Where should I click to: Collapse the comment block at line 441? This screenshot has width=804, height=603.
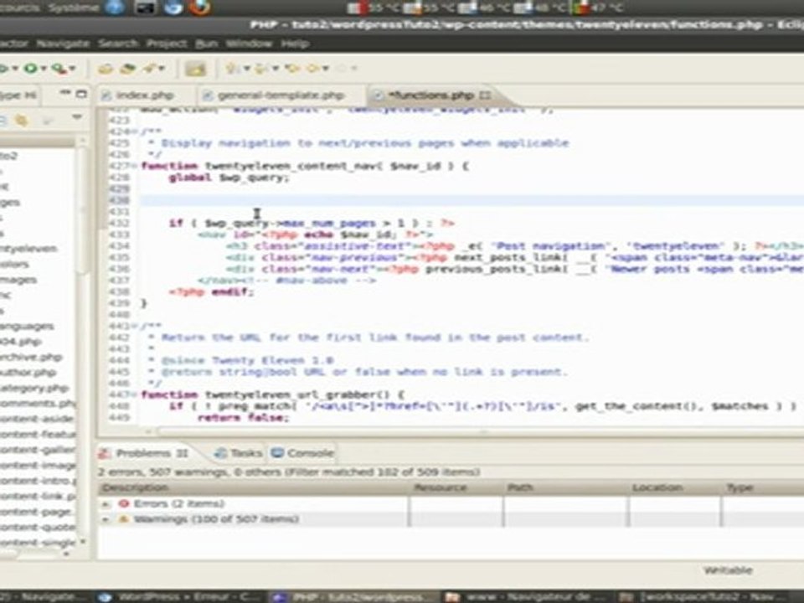(134, 326)
